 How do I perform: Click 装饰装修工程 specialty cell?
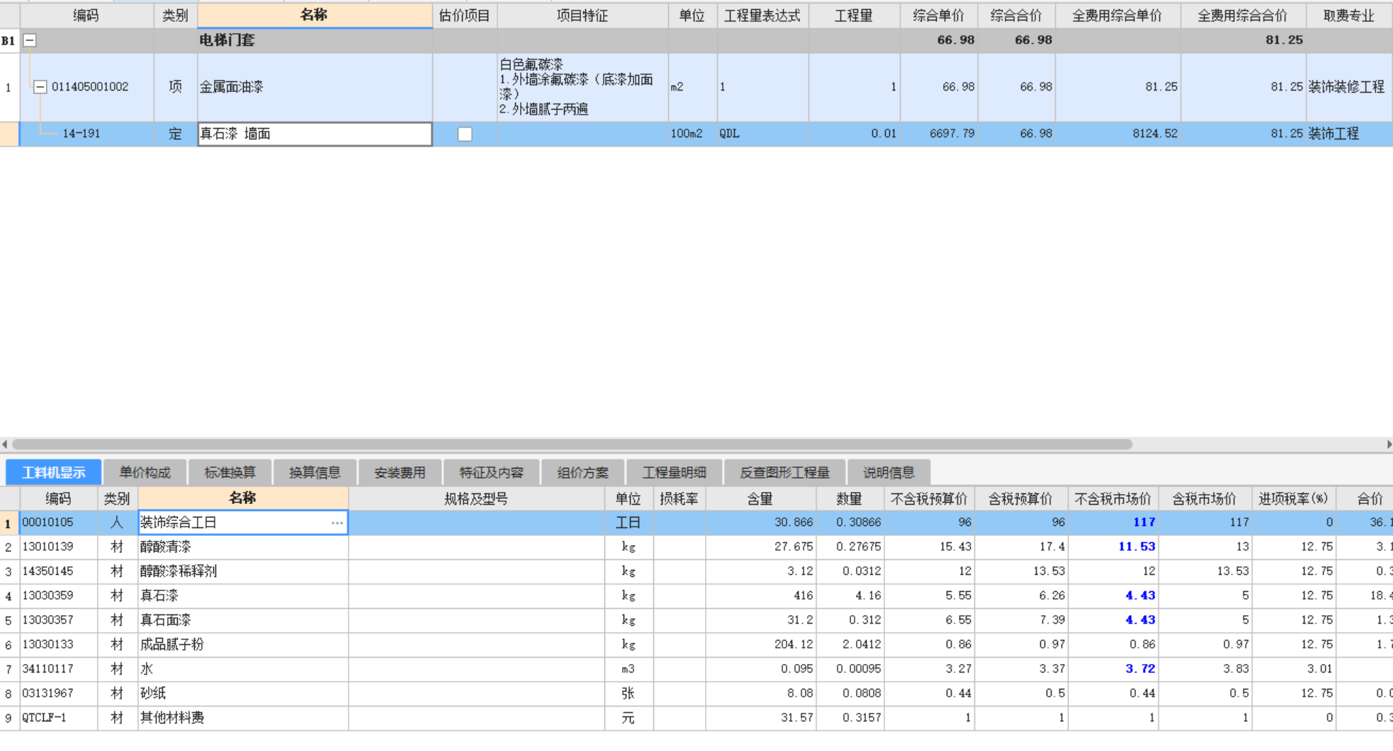[x=1349, y=87]
